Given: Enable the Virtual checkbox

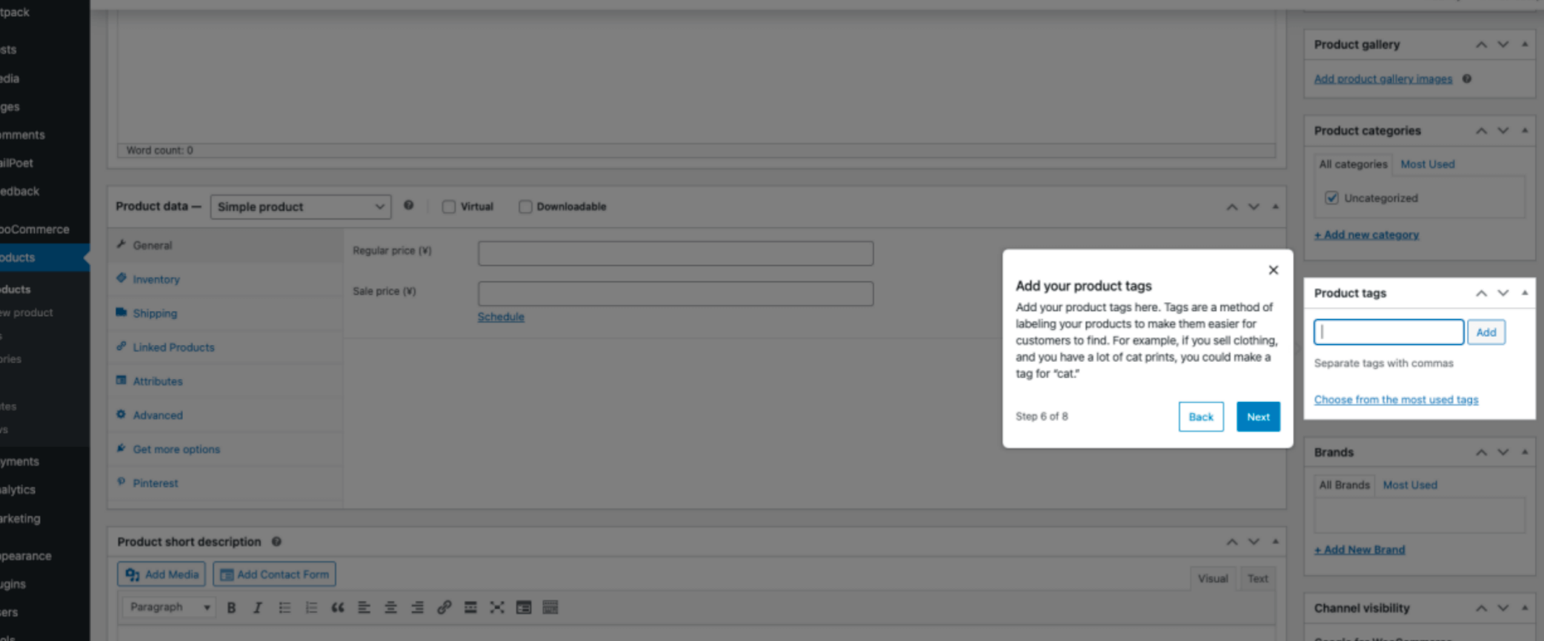Looking at the screenshot, I should (449, 207).
